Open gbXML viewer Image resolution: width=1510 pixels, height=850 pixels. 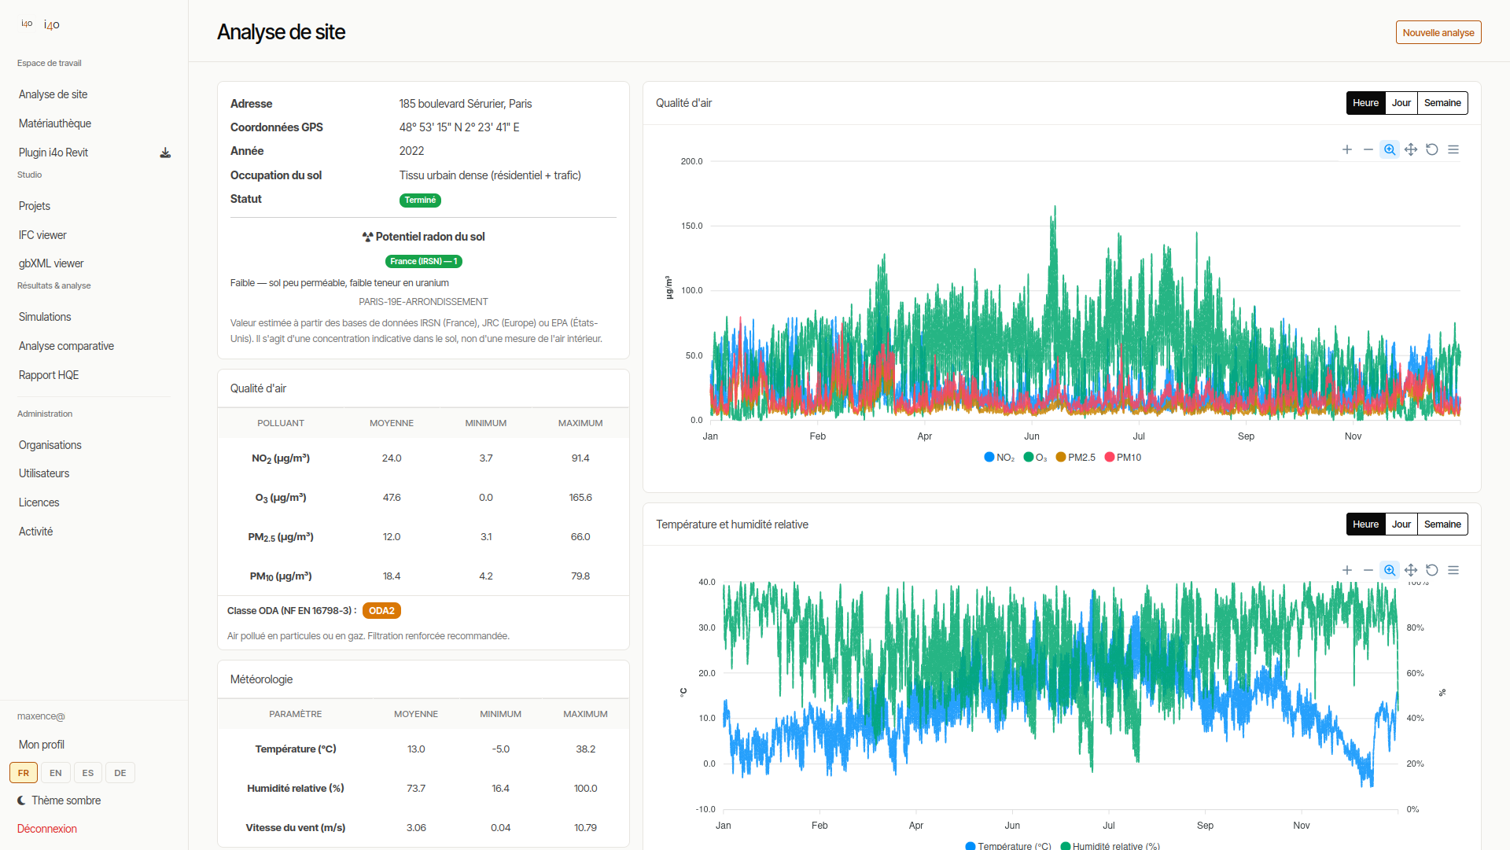point(51,263)
